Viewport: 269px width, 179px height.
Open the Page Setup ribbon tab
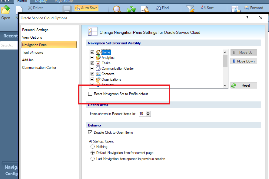click(x=64, y=1)
